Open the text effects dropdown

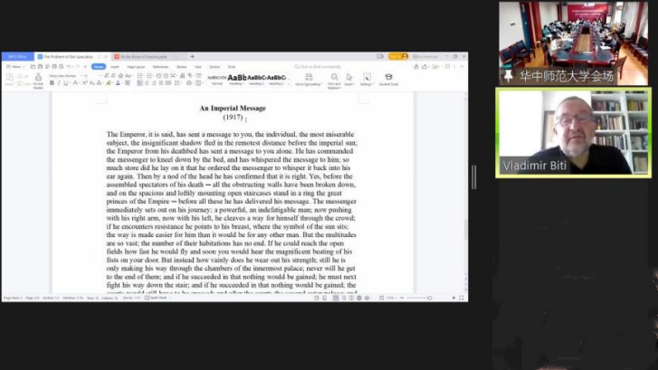[x=99, y=83]
